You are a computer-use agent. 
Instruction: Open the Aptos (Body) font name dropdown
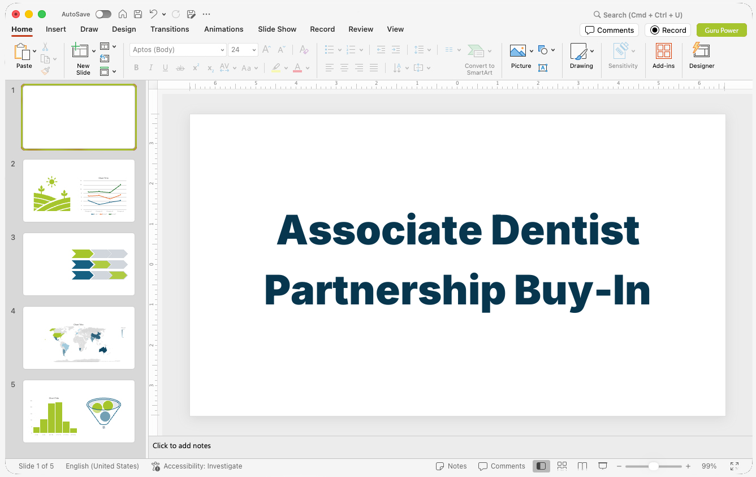pos(222,50)
